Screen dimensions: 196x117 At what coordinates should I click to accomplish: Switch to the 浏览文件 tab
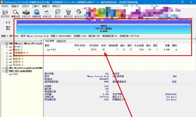[x=61, y=41]
